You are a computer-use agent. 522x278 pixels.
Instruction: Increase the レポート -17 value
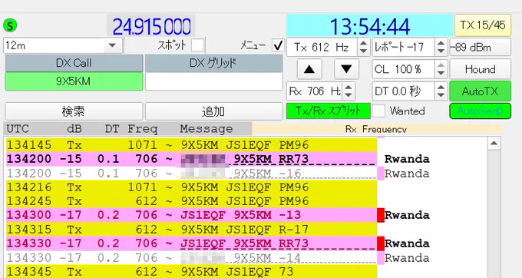(441, 43)
